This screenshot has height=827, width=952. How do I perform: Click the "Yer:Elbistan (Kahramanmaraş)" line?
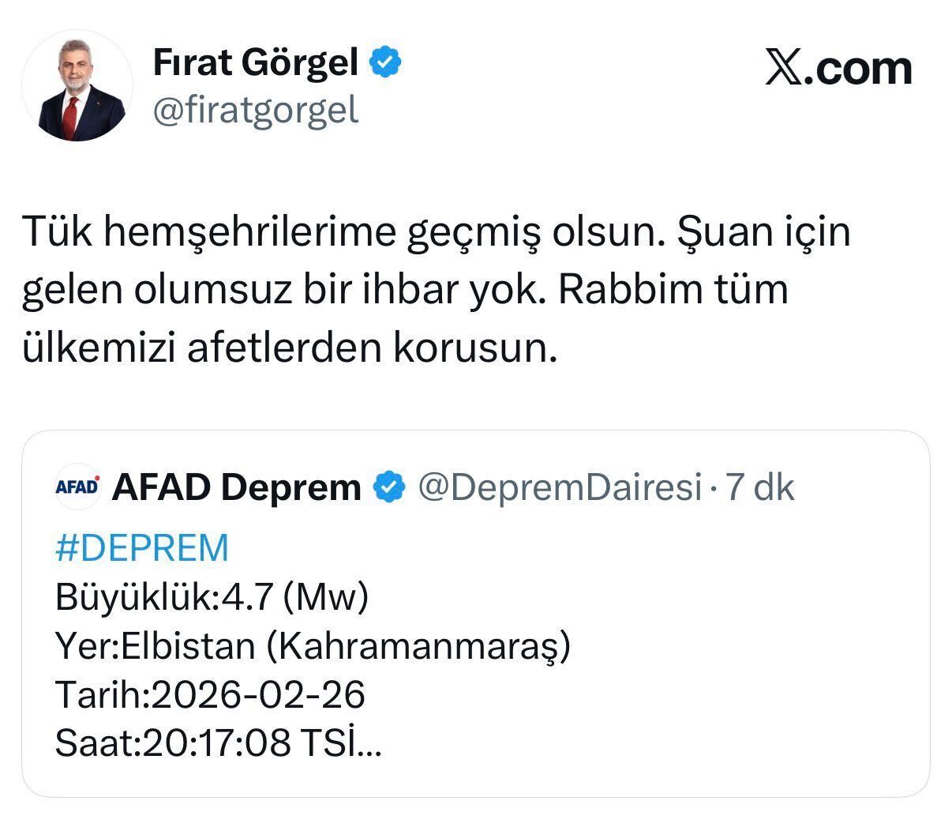[313, 645]
